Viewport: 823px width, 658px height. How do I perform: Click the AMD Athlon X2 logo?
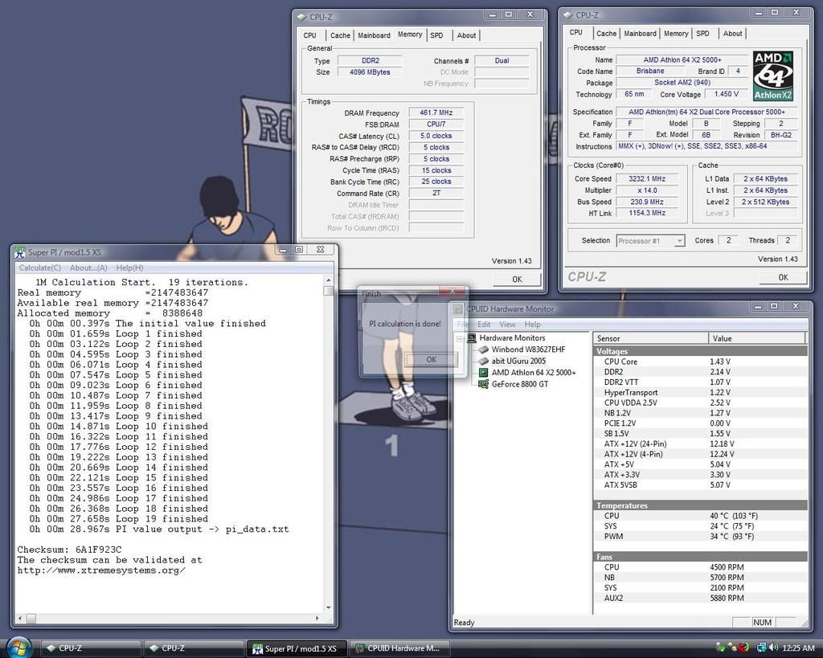772,76
